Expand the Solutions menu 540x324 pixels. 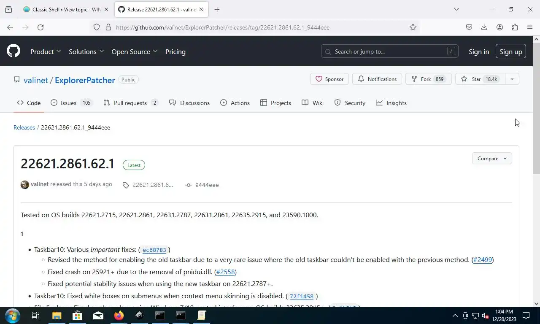click(86, 51)
